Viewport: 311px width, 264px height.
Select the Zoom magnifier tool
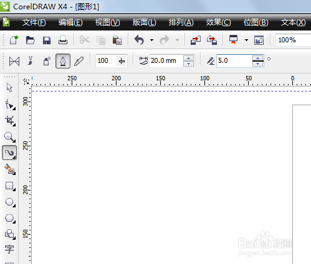(x=9, y=137)
